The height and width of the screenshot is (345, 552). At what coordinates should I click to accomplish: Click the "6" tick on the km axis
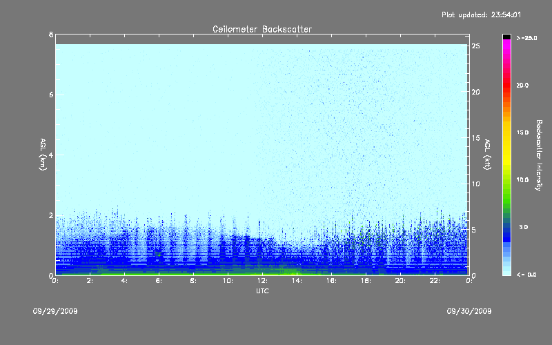coord(51,95)
